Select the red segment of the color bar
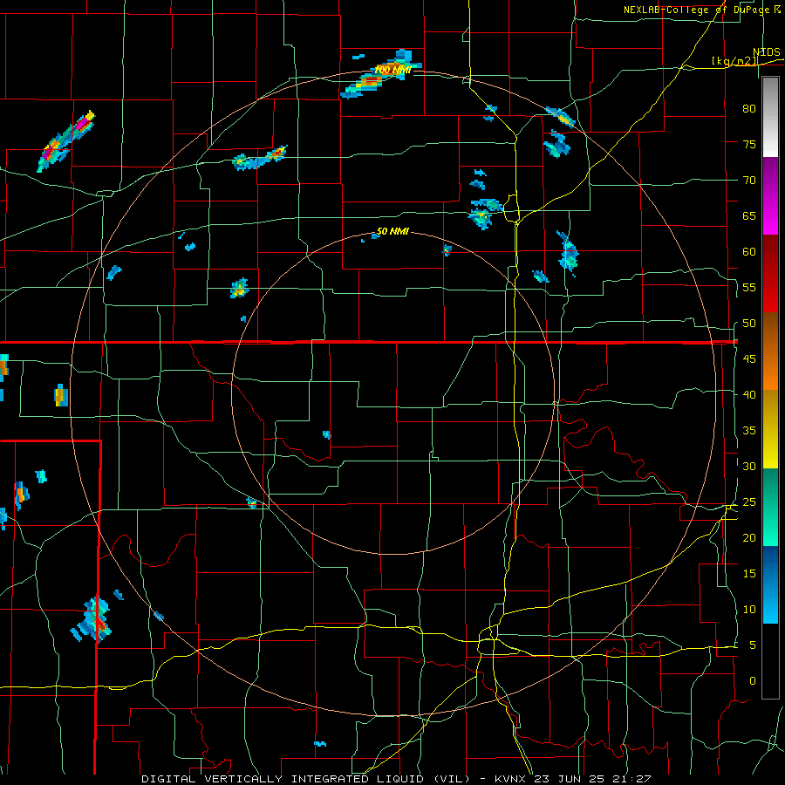The width and height of the screenshot is (785, 785). 770,274
